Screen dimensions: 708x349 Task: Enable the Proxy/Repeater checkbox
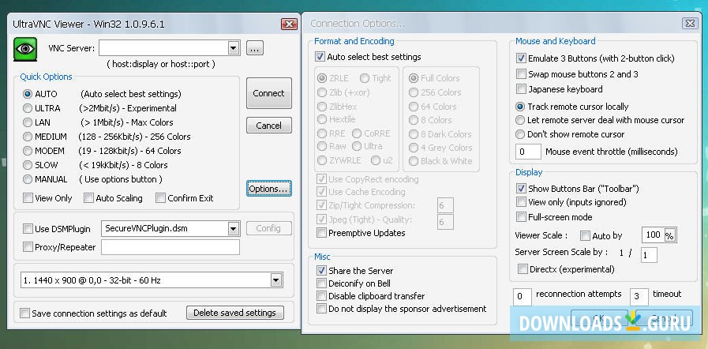[x=28, y=247]
